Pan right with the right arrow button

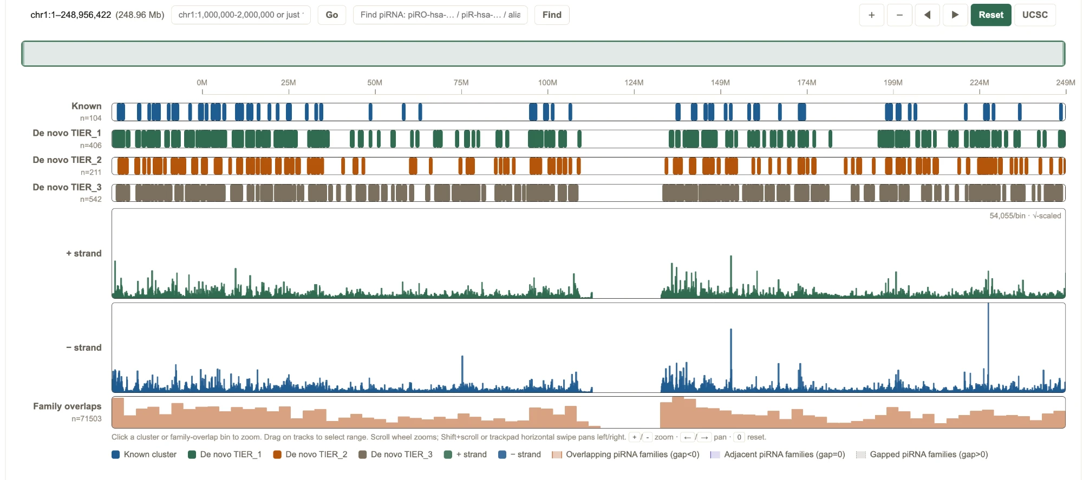pyautogui.click(x=955, y=15)
